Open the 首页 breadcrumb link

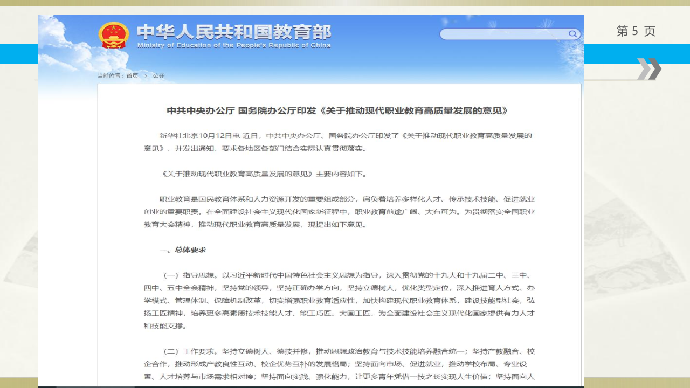(x=132, y=76)
